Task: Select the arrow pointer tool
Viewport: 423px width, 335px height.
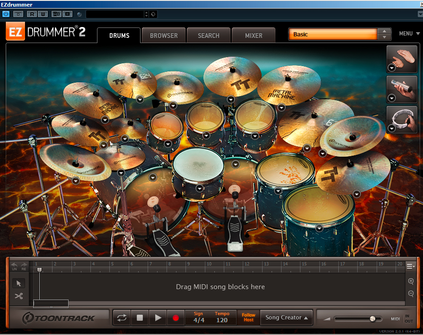Action: tap(18, 283)
